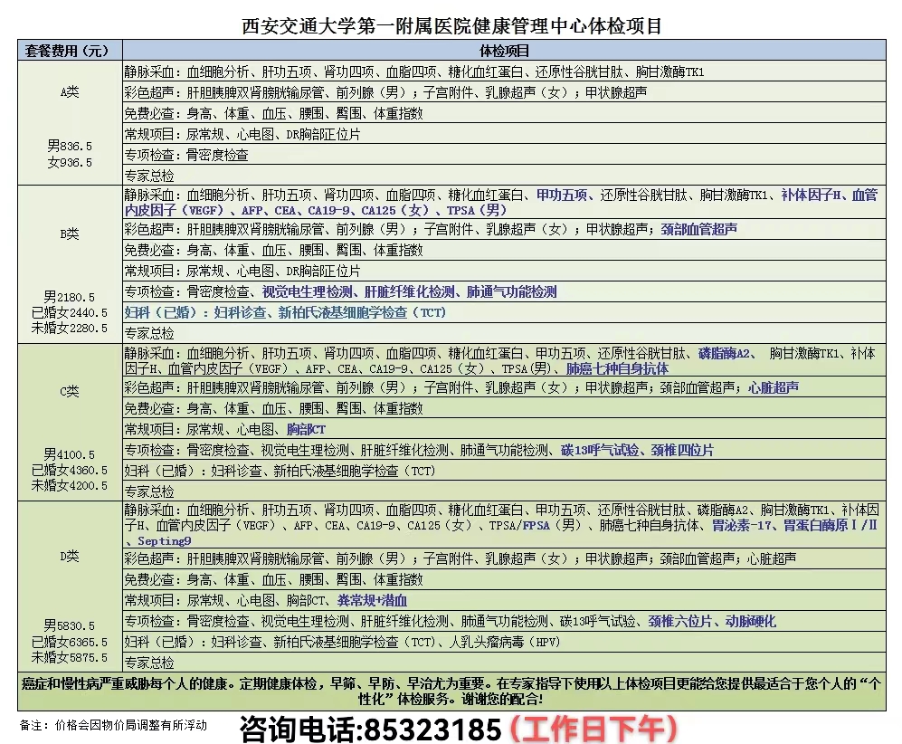
Task: Click the blue 颈椎六位片 text
Action: pos(680,622)
